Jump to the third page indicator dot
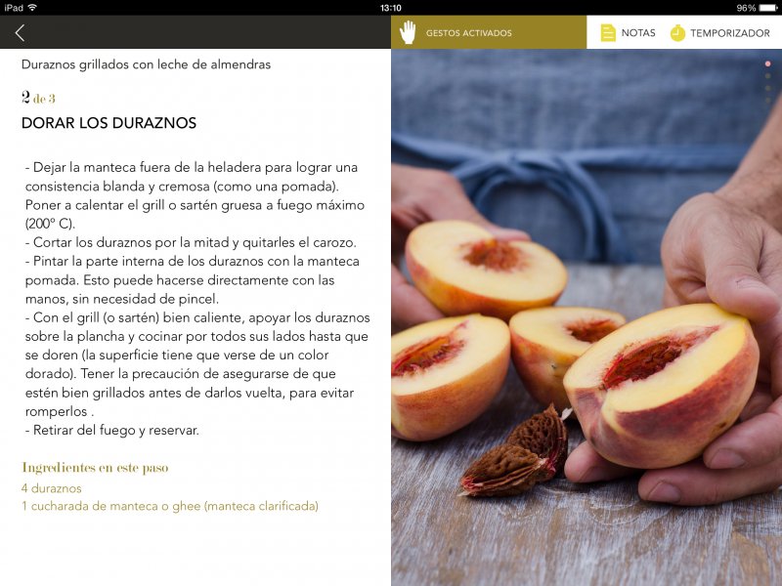Image resolution: width=782 pixels, height=586 pixels. pos(768,88)
